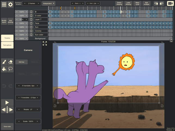Select the Face layer name
Viewport: 175px width, 131px height.
point(41,23)
